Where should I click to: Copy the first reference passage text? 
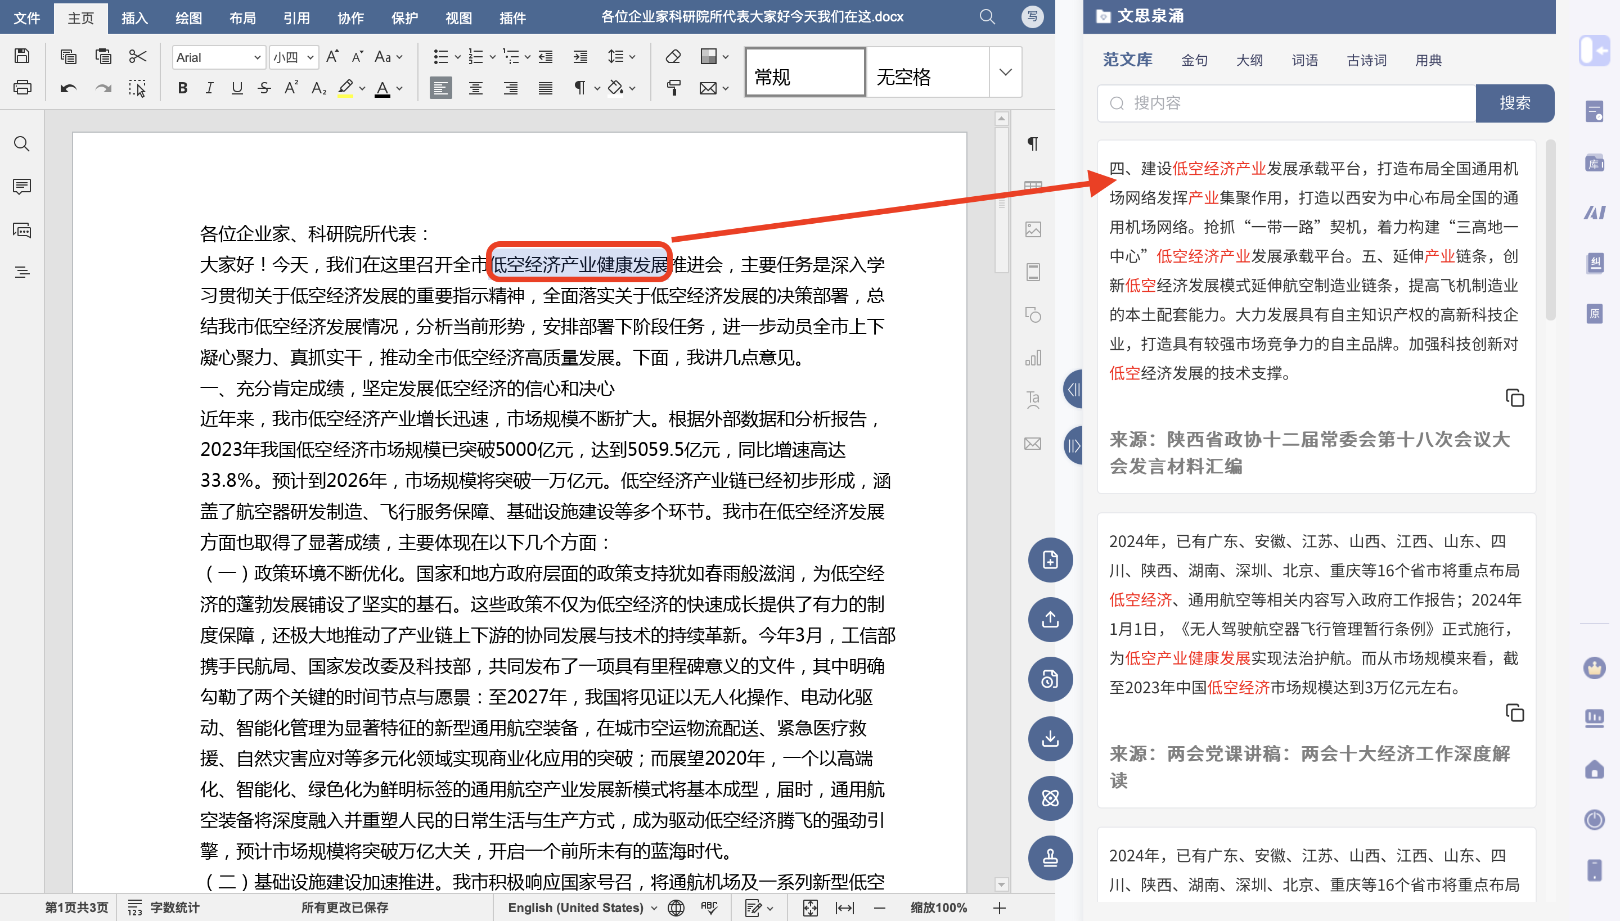(1514, 398)
